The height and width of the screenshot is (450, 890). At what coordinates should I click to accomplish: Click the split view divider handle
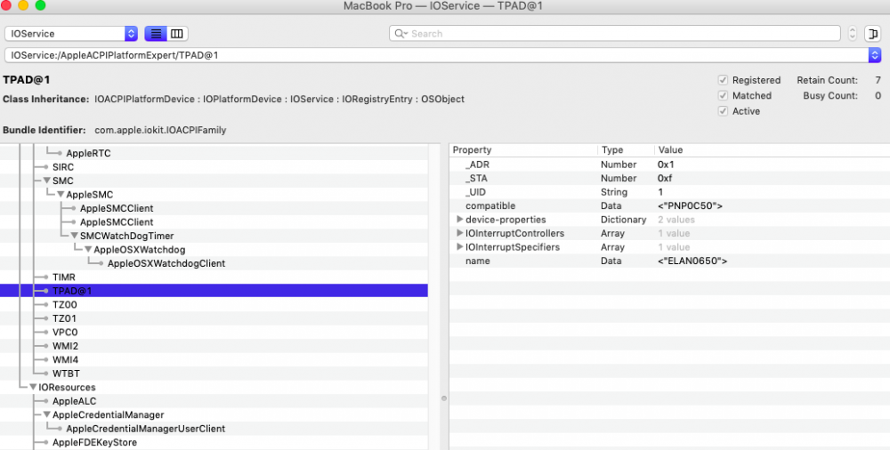click(444, 398)
